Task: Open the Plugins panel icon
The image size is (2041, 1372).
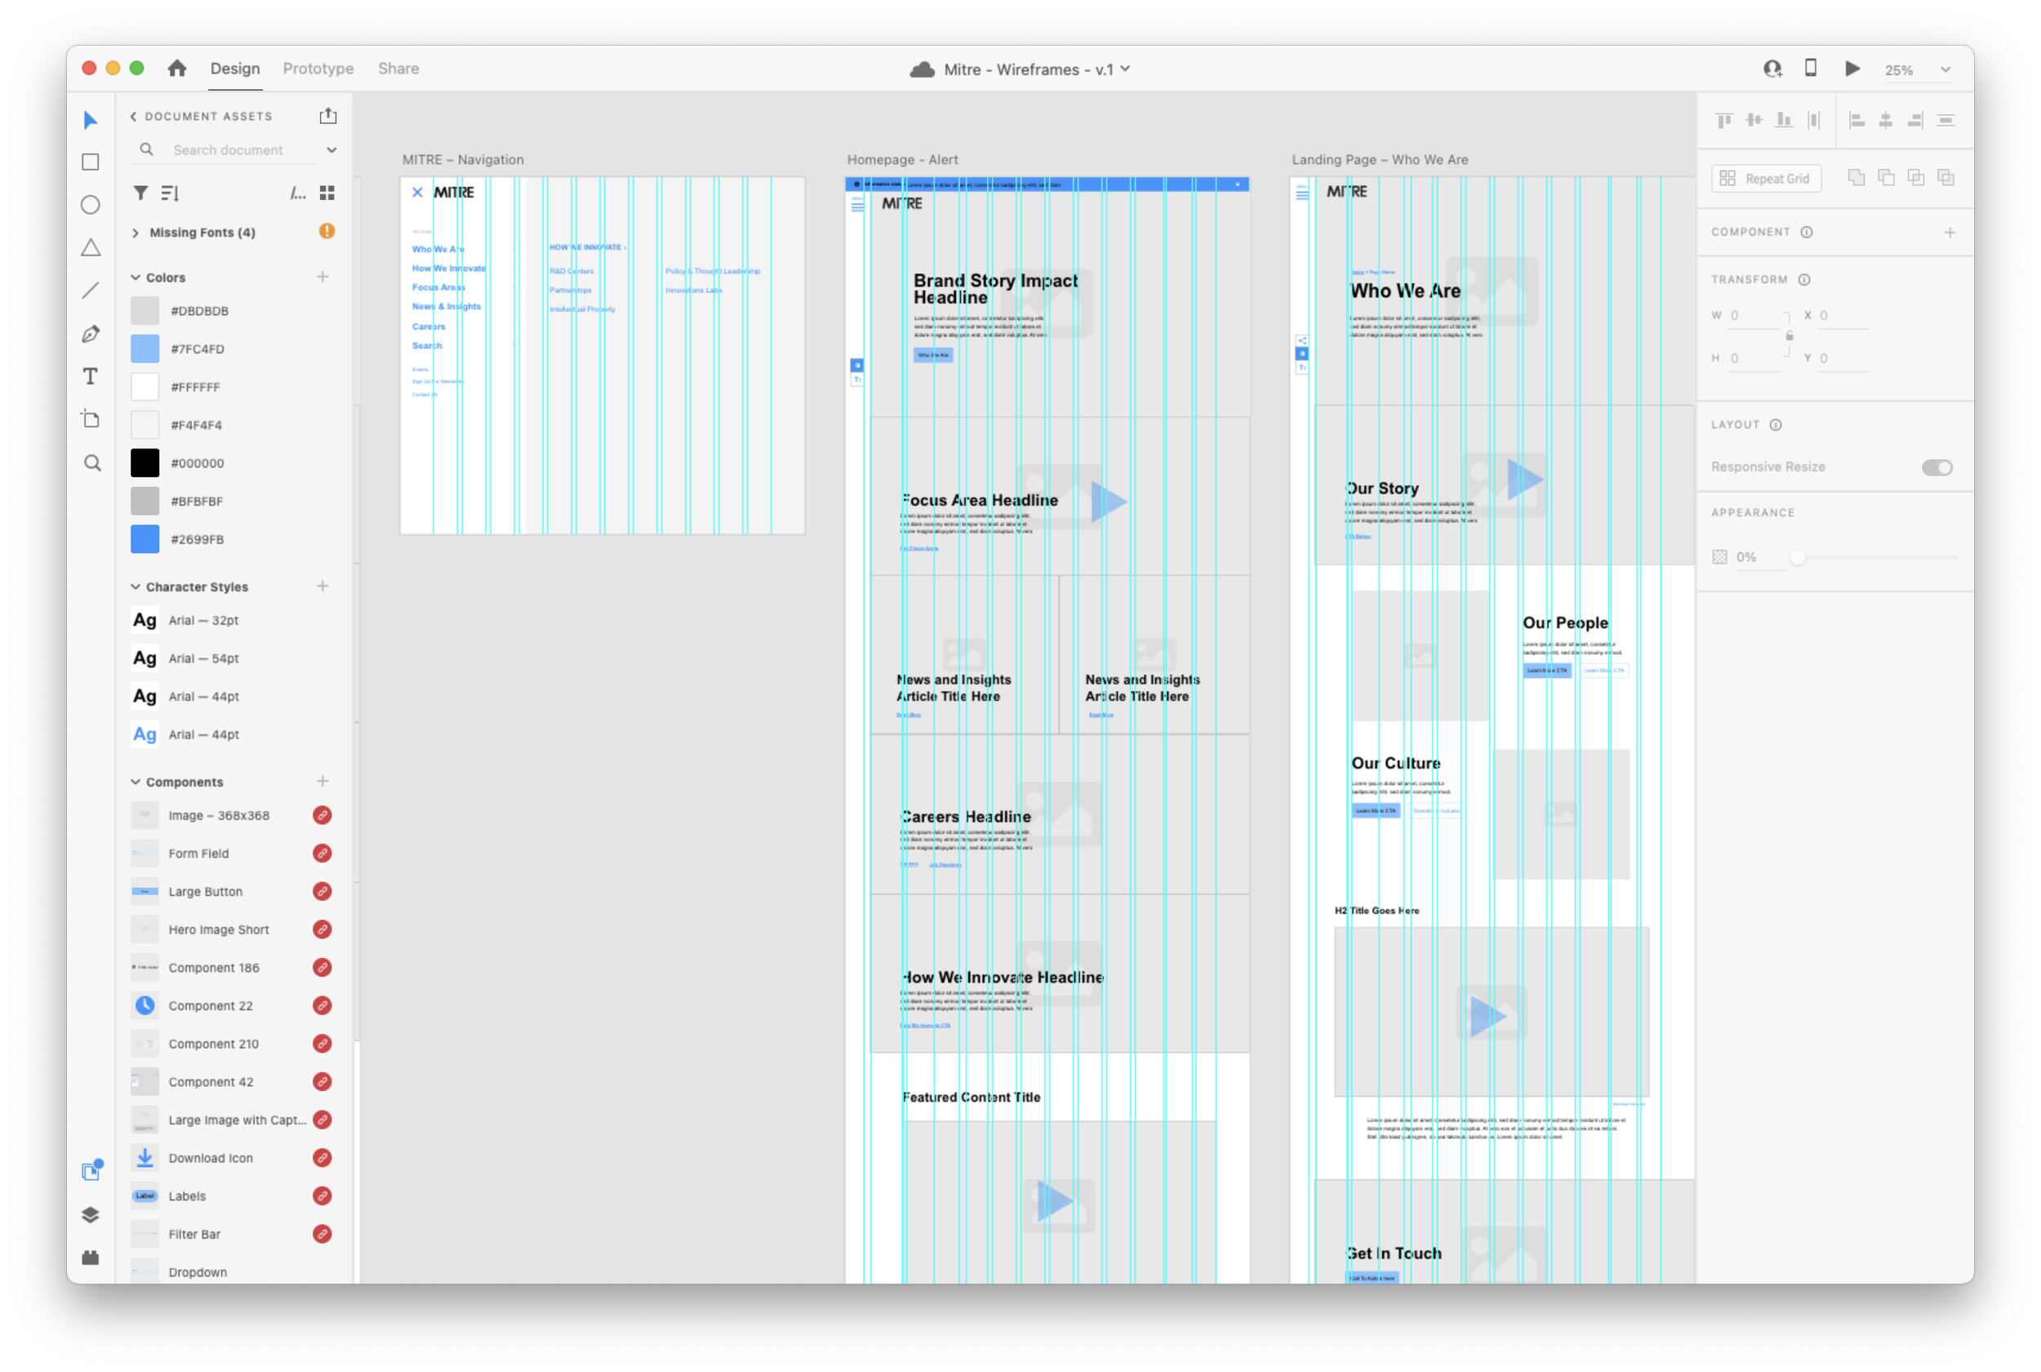Action: pos(90,1258)
